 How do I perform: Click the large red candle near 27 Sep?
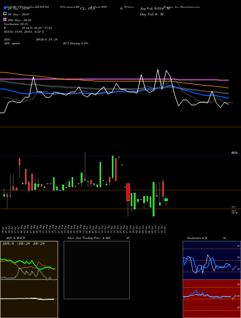tap(128, 192)
